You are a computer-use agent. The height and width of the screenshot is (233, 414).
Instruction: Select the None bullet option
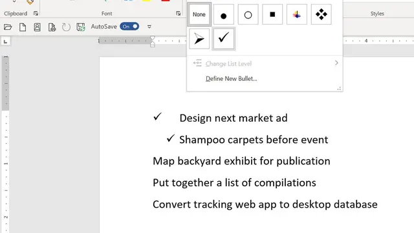tap(199, 14)
